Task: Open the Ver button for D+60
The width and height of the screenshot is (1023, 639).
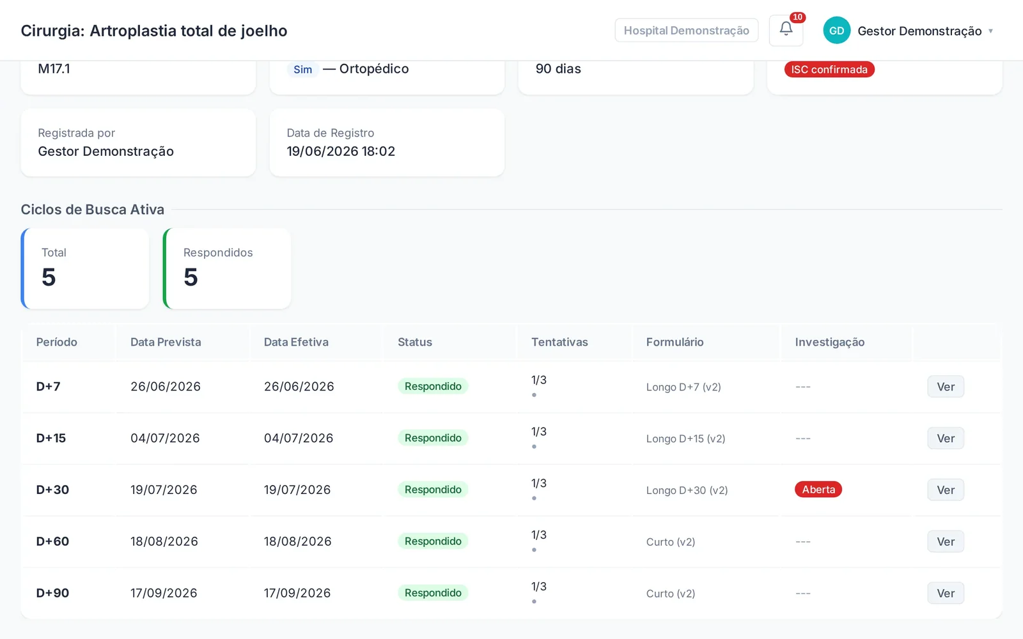Action: [x=946, y=542]
